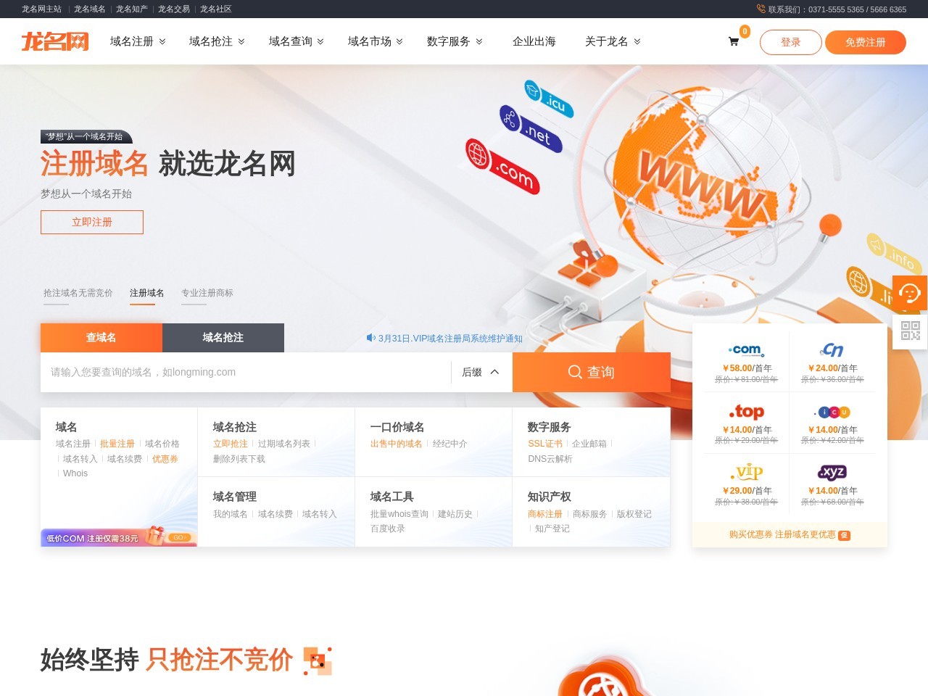Click the Longming site logo
The height and width of the screenshot is (696, 928).
[55, 41]
